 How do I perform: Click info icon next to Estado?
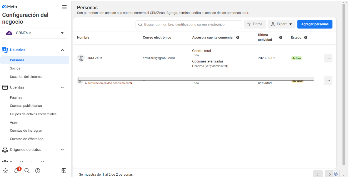pyautogui.click(x=306, y=38)
